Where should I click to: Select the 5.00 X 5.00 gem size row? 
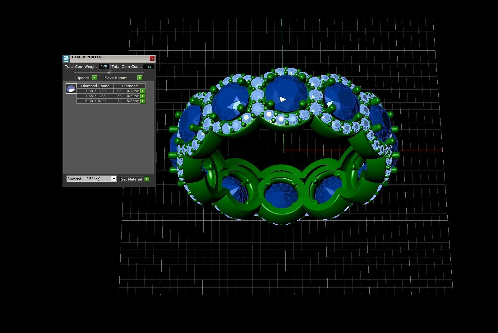[111, 101]
